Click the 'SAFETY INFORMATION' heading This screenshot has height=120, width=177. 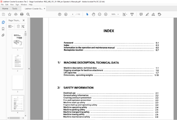(78, 88)
